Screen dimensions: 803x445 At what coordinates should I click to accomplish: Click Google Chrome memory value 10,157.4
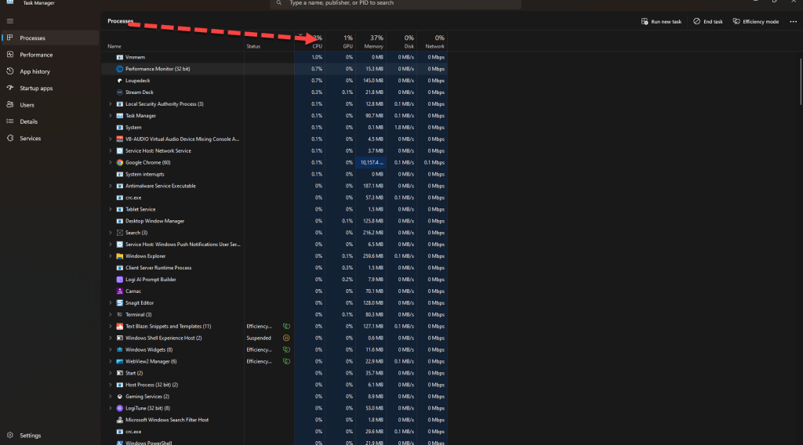371,163
